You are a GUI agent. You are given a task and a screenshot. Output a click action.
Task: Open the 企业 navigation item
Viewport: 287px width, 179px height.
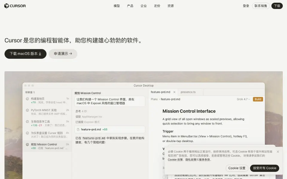pos(144,6)
